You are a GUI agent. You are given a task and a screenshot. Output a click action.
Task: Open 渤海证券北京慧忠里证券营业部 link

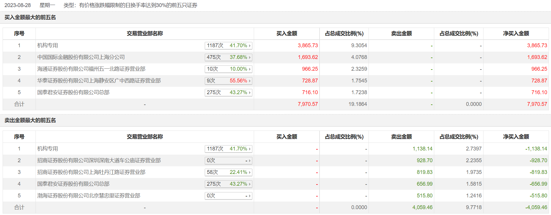coord(89,196)
